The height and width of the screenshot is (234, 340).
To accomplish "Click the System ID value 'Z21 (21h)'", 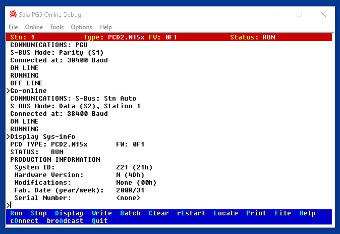I will click(x=134, y=167).
